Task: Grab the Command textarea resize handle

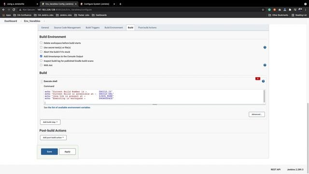Action: (154, 104)
